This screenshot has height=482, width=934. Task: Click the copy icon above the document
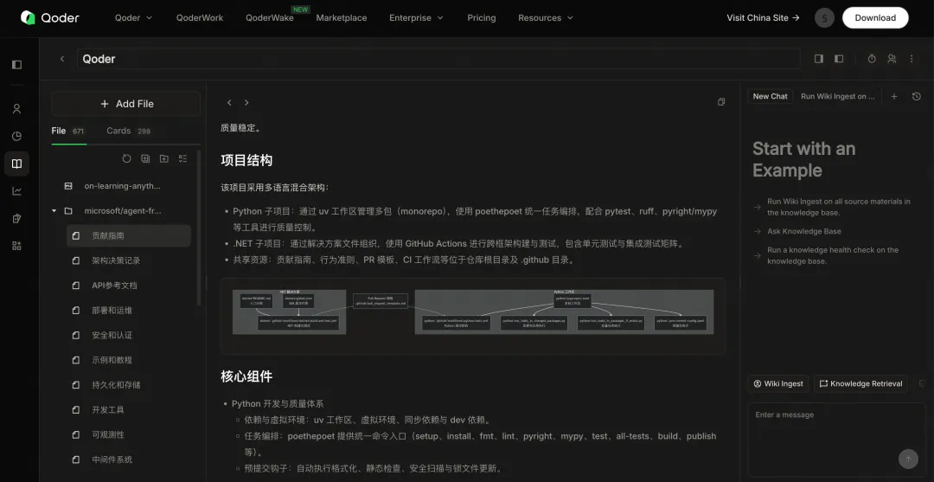click(721, 102)
